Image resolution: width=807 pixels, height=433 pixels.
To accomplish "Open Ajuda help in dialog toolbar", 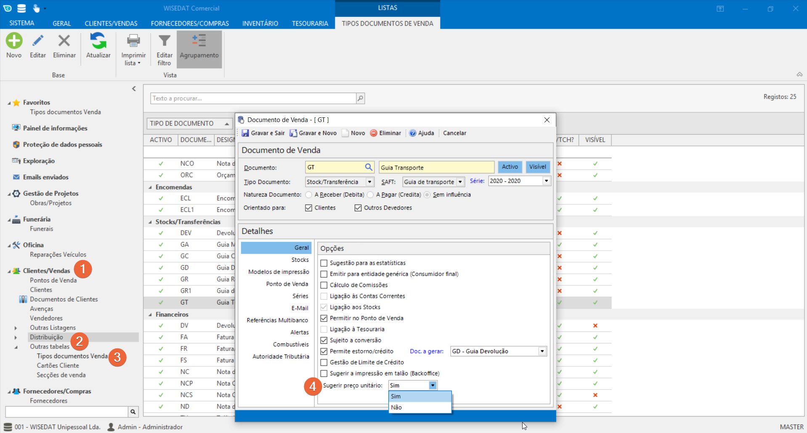I will (422, 133).
